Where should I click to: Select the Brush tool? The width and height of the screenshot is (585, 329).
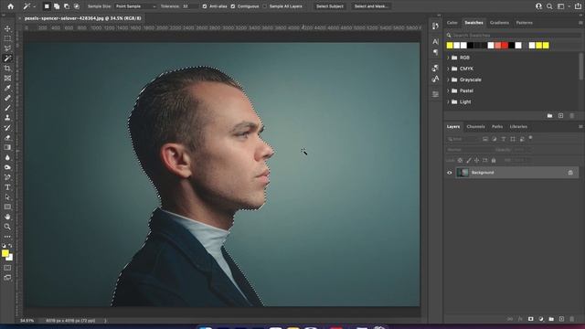click(x=7, y=108)
